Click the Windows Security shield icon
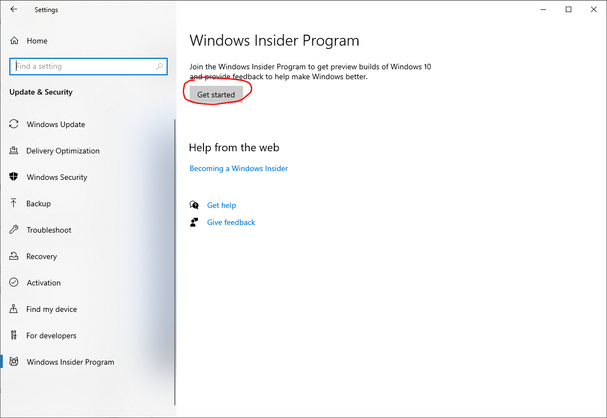The width and height of the screenshot is (607, 418). 14,177
